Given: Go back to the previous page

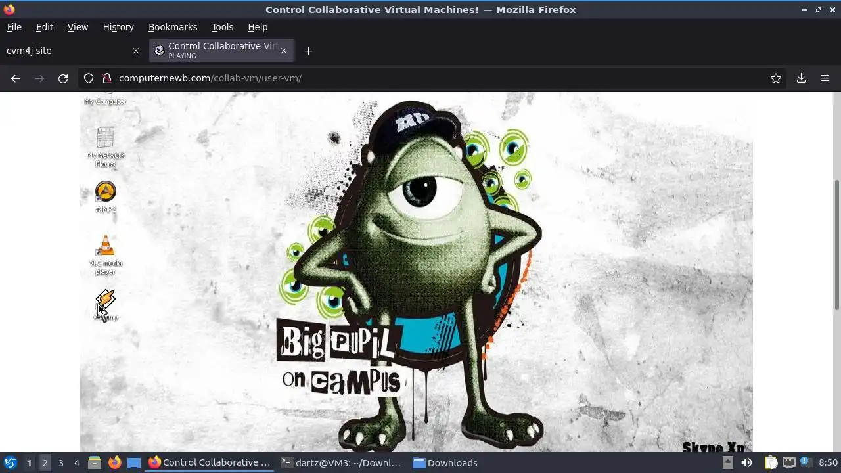Looking at the screenshot, I should [x=16, y=78].
